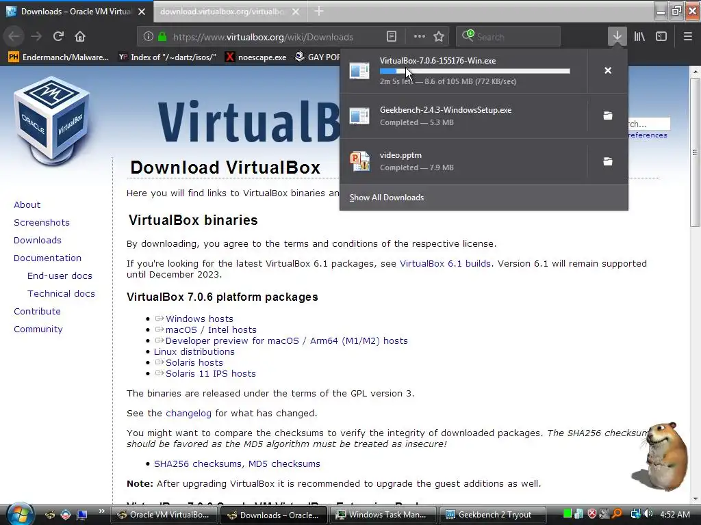The image size is (701, 525).
Task: Switch to Windows Task Manager taskbar button
Action: (382, 515)
